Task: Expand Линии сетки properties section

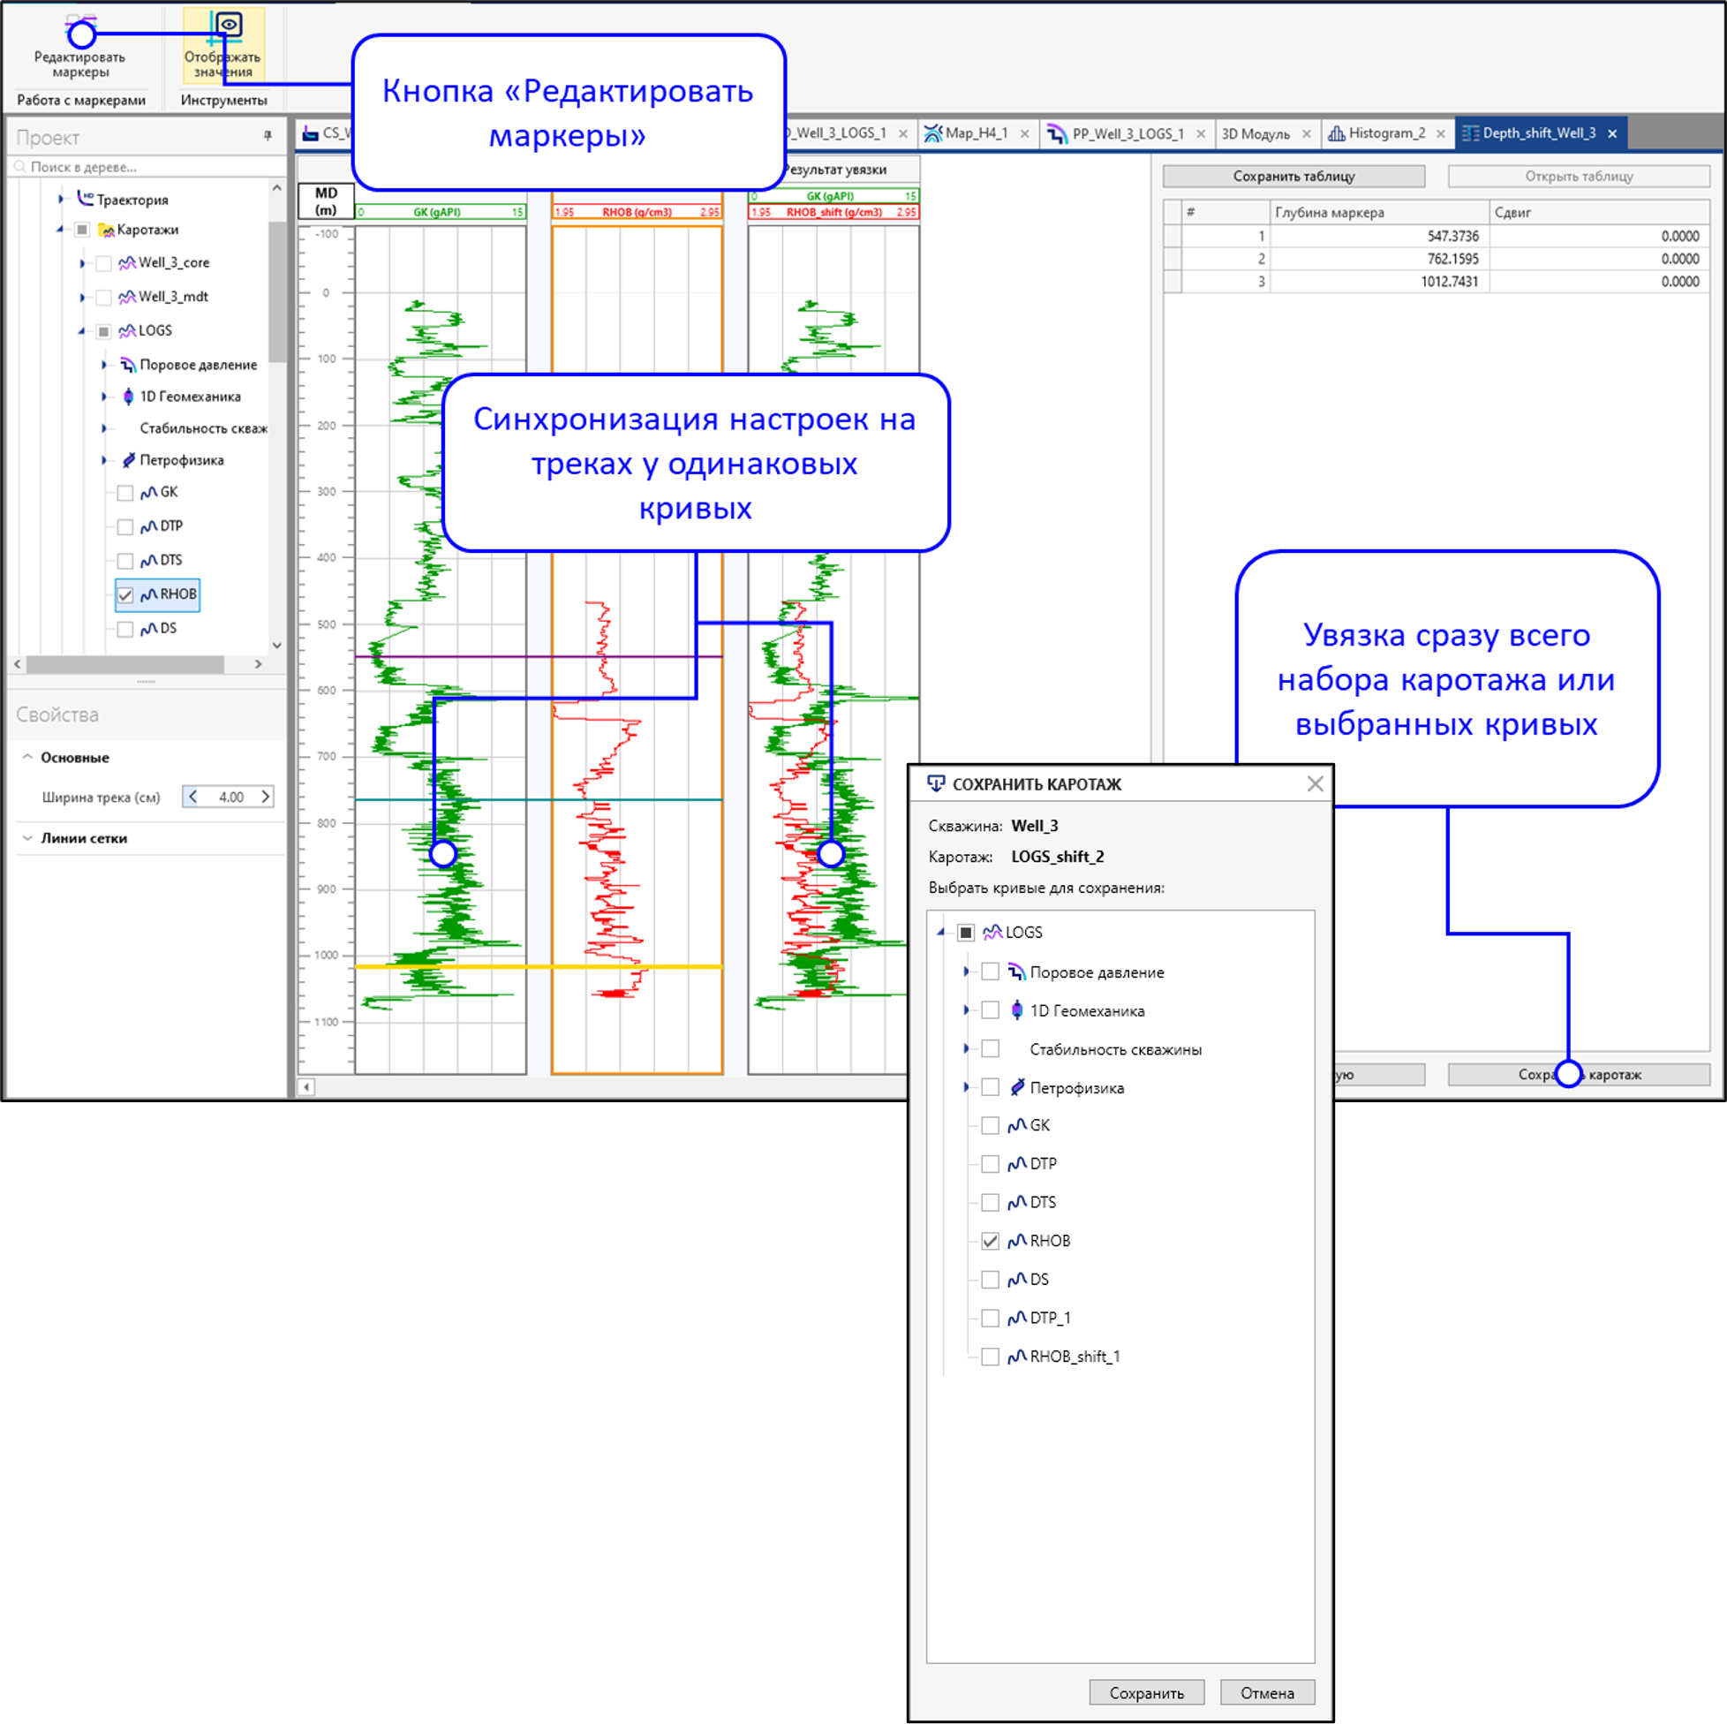Action: pyautogui.click(x=26, y=839)
